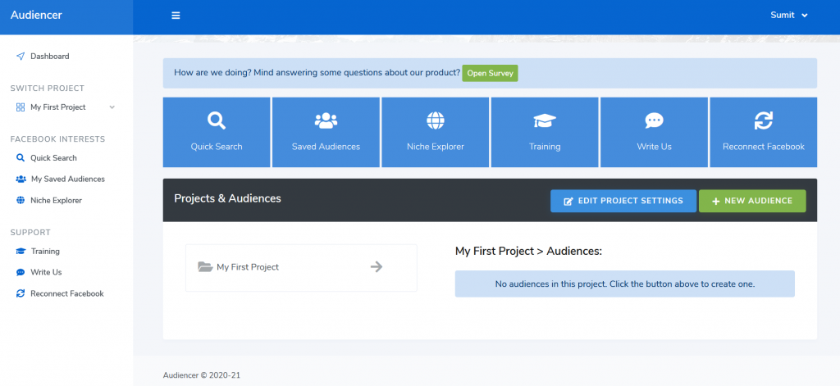Image resolution: width=840 pixels, height=386 pixels.
Task: Click the Reconnect Facebook tile sync icon
Action: 764,121
